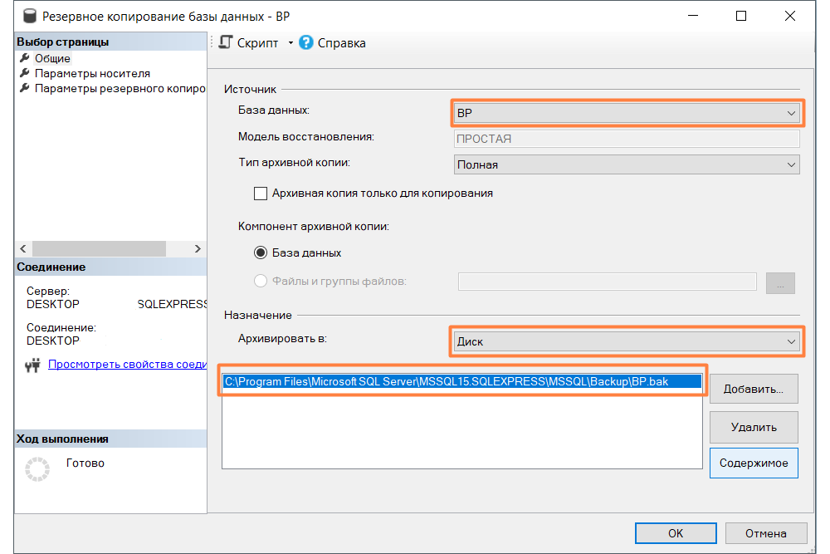Maximize the backup dialog window
The width and height of the screenshot is (830, 554).
(x=741, y=16)
